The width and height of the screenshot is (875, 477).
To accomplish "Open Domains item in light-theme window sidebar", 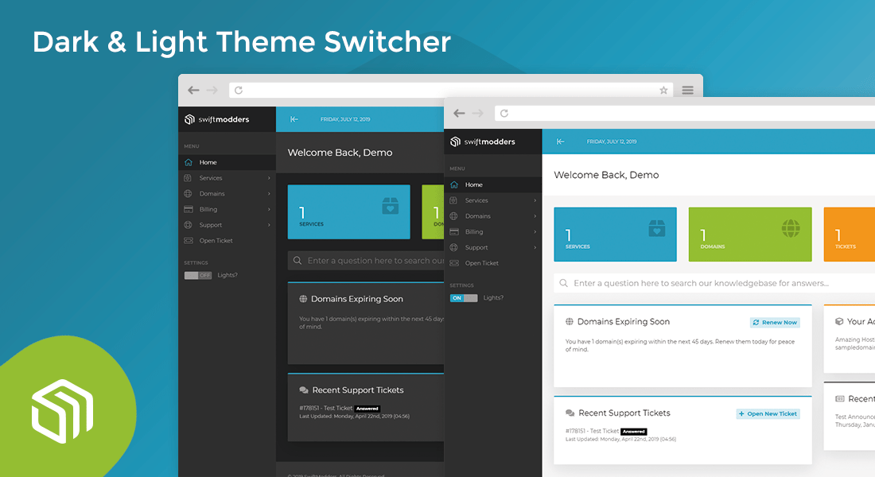I will [x=492, y=216].
